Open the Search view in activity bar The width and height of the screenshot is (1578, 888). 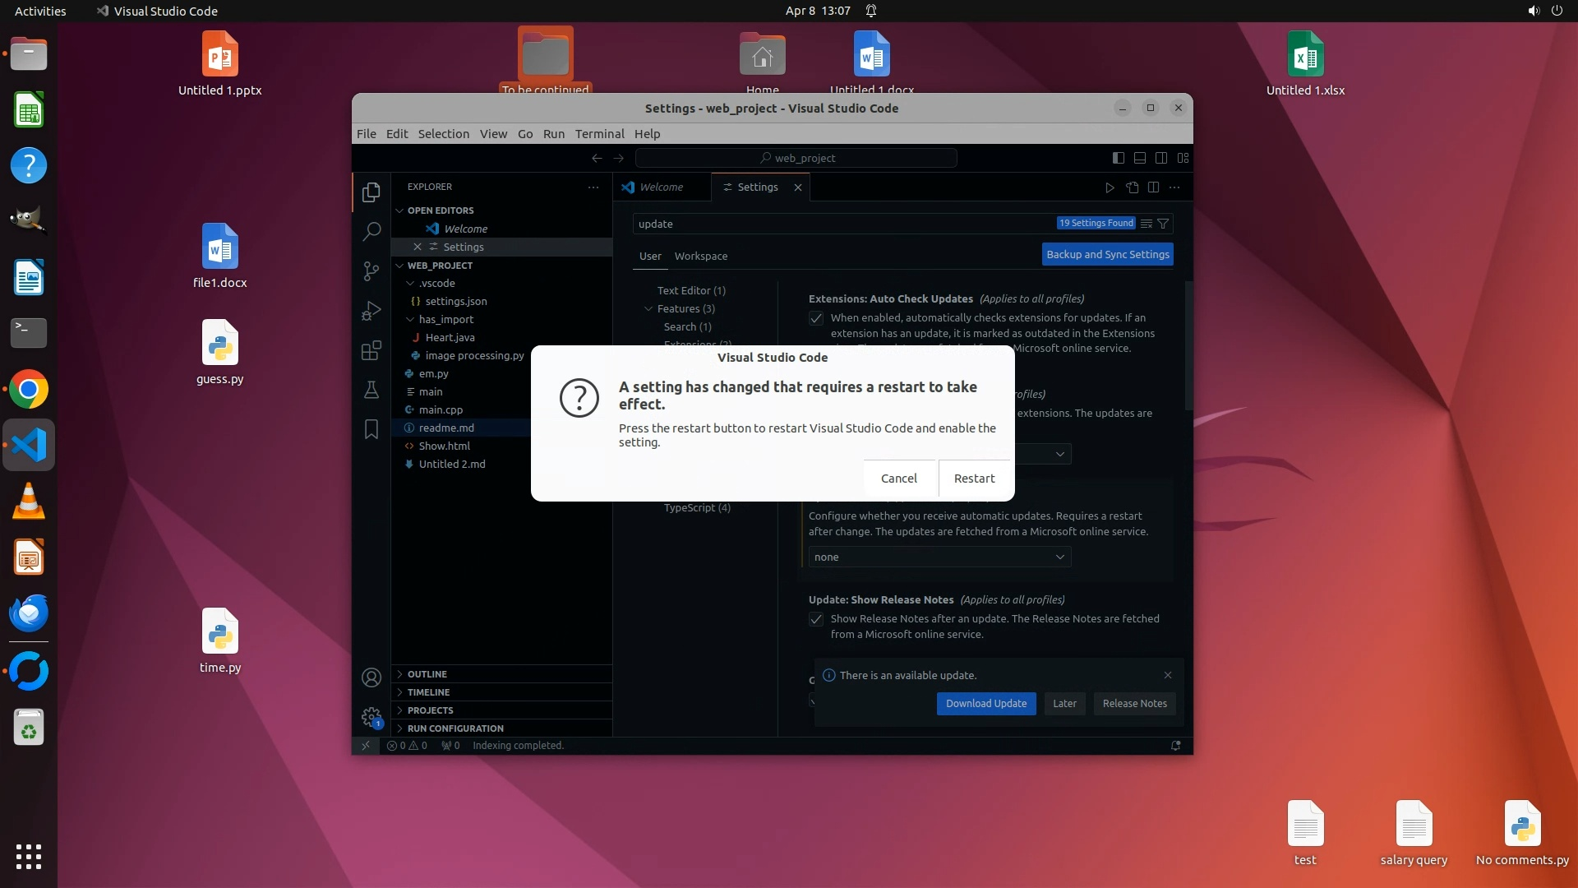pyautogui.click(x=371, y=231)
